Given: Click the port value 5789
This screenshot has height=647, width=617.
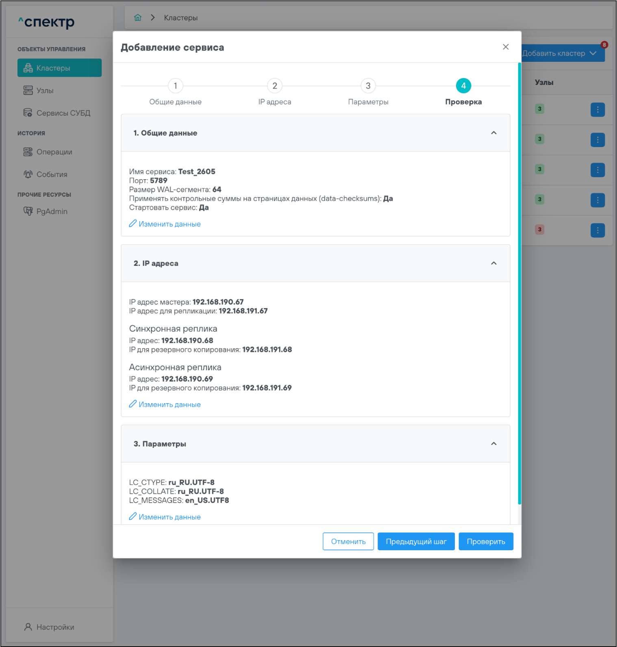Looking at the screenshot, I should click(159, 180).
